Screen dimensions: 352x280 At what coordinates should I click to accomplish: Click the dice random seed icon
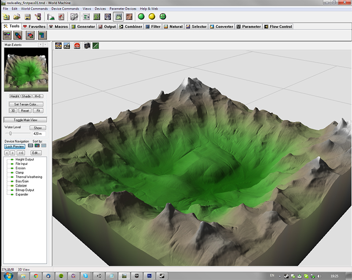(74, 17)
